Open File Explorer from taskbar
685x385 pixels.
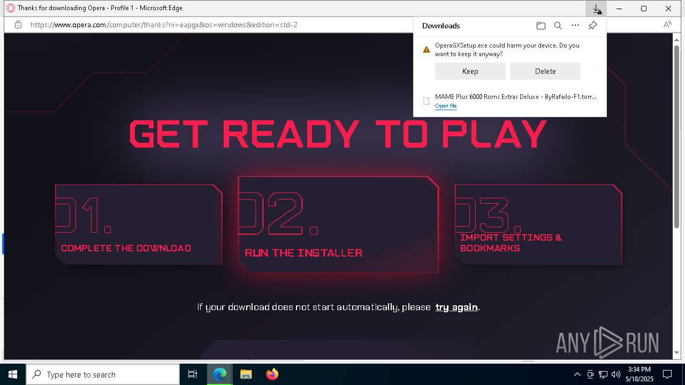point(246,374)
